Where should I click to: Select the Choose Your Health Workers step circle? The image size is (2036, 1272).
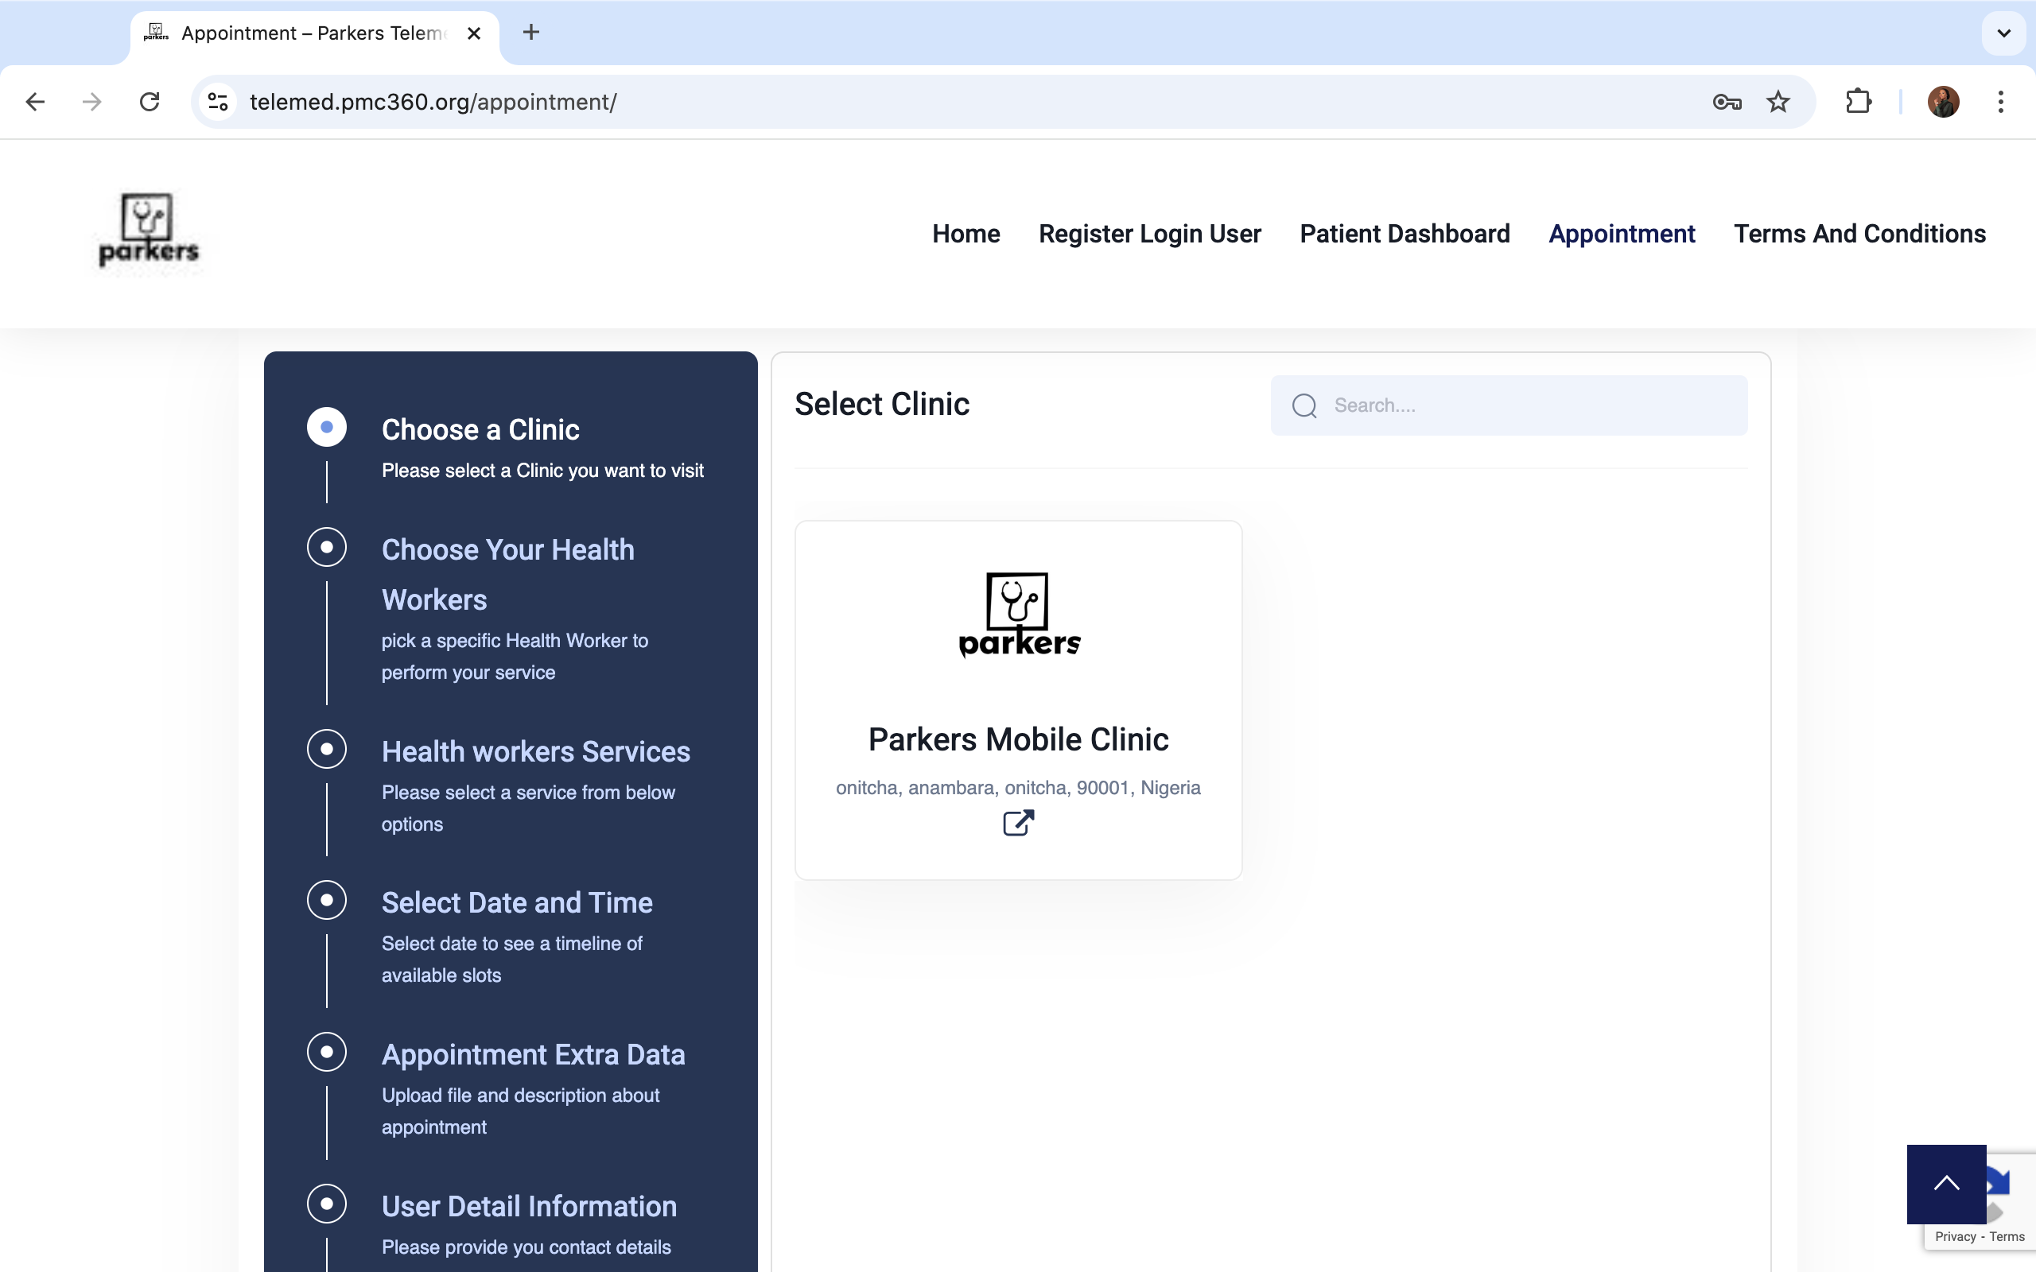tap(326, 548)
